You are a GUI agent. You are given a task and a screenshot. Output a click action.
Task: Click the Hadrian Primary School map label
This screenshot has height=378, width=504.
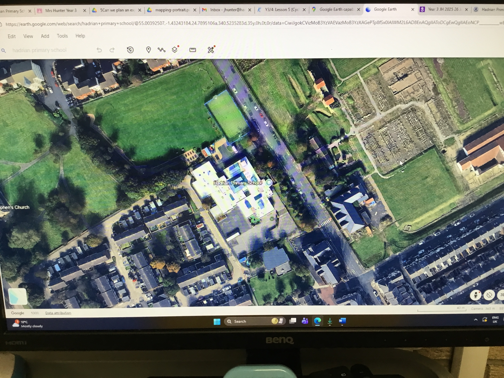click(x=238, y=183)
